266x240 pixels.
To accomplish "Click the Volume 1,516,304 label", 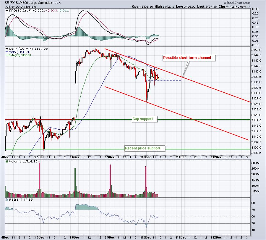I will (x=24, y=161).
